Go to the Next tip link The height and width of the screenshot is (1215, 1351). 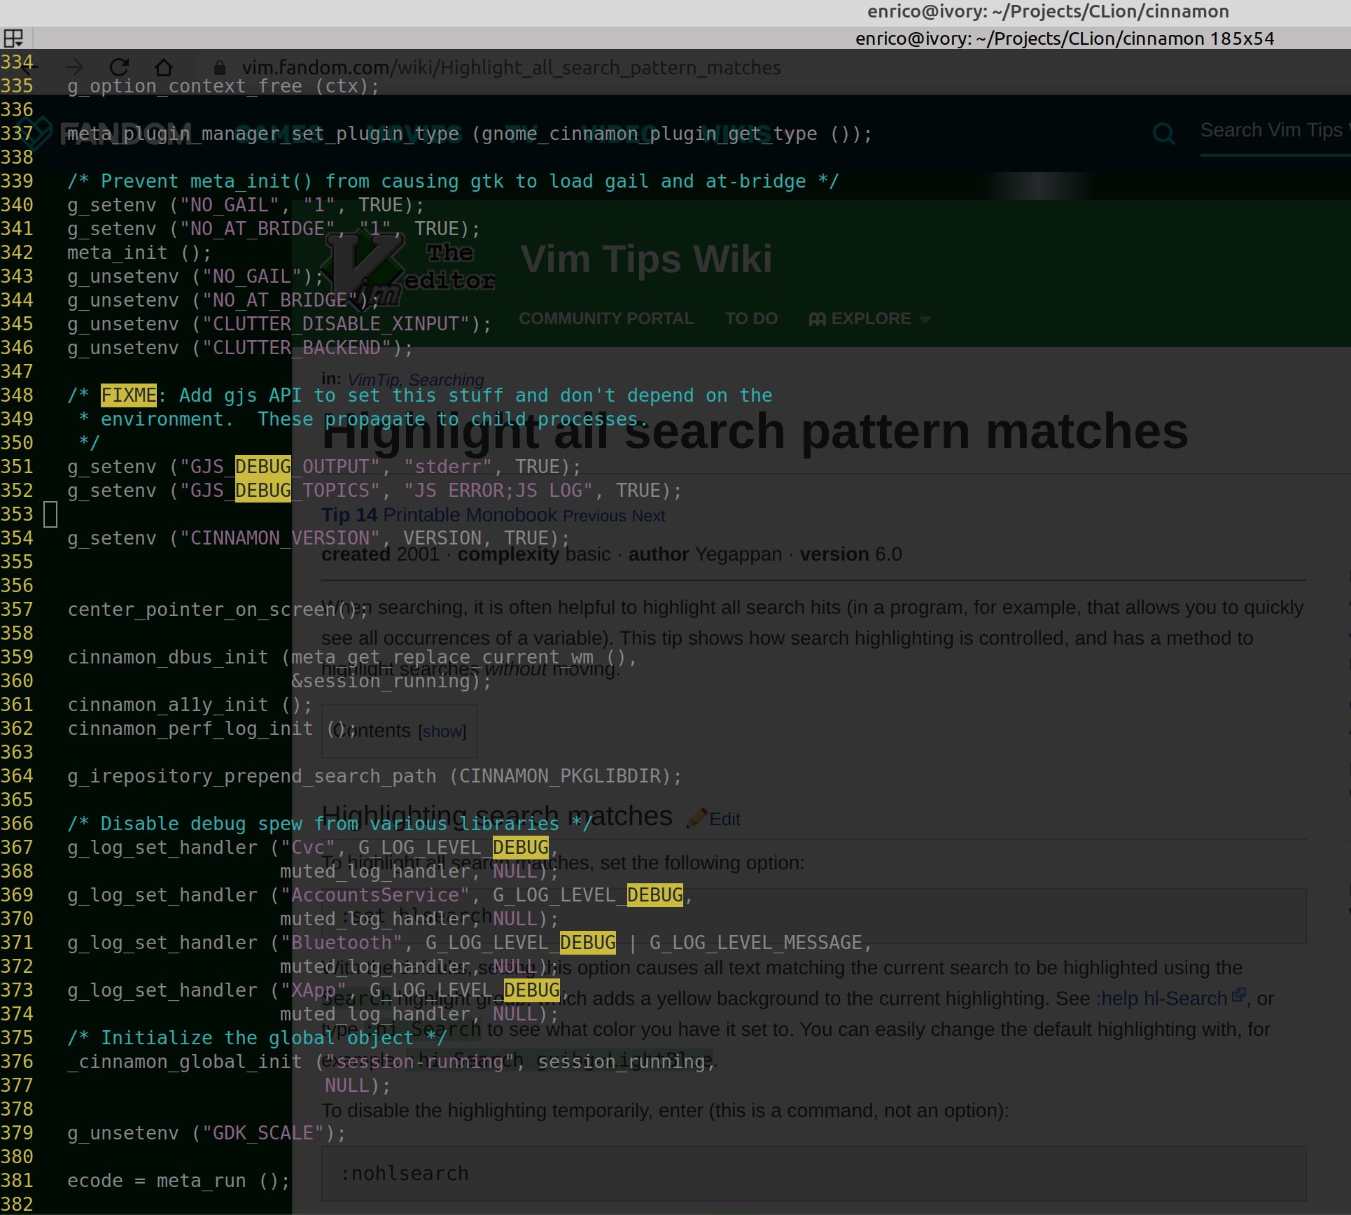point(648,516)
